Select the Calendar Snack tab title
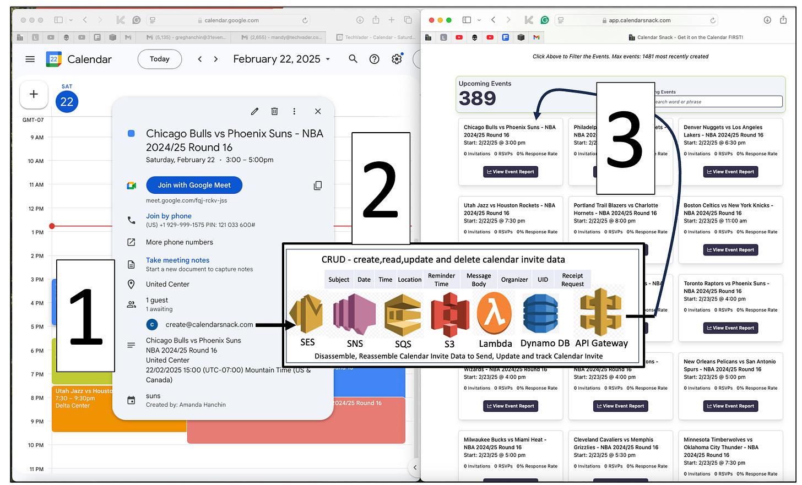The width and height of the screenshot is (802, 485). pyautogui.click(x=686, y=37)
